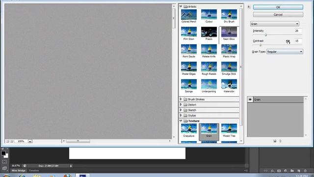This screenshot has height=177, width=314.
Task: Open Photoshop from the taskbar
Action: coord(82,176)
